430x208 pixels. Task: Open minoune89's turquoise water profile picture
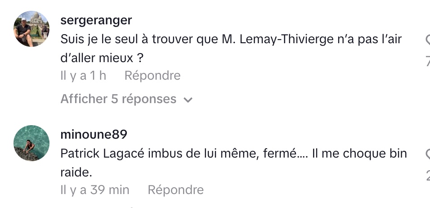pyautogui.click(x=31, y=143)
